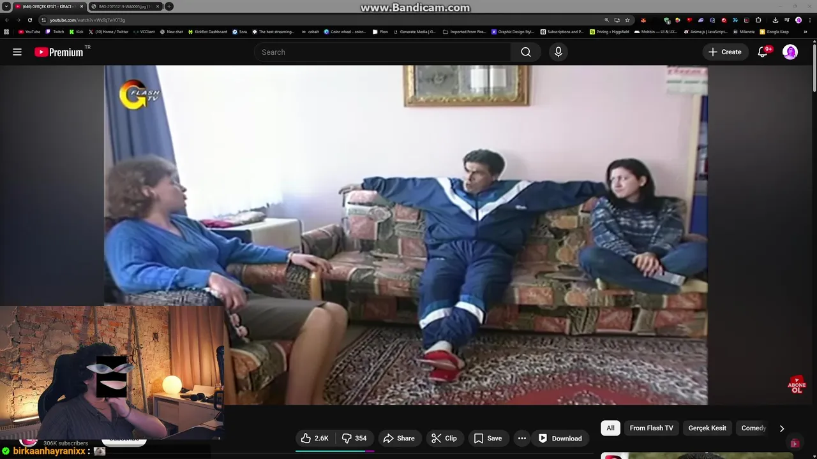Open the Home / Twitter bookmark
Viewport: 817px width, 459px height.
109,32
